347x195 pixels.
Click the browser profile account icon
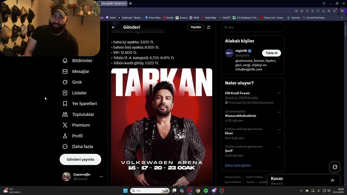(x=334, y=11)
